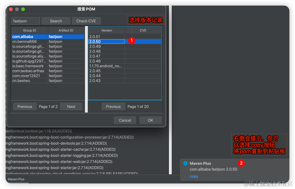The height and width of the screenshot is (189, 295).
Task: Click spring-boot-starter:jar:2.7.14 dependency line
Action: pyautogui.click(x=54, y=168)
